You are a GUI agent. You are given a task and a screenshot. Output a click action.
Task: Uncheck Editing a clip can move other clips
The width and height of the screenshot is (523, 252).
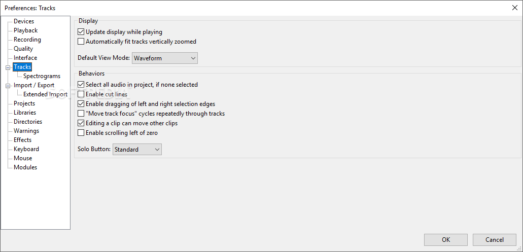(81, 123)
